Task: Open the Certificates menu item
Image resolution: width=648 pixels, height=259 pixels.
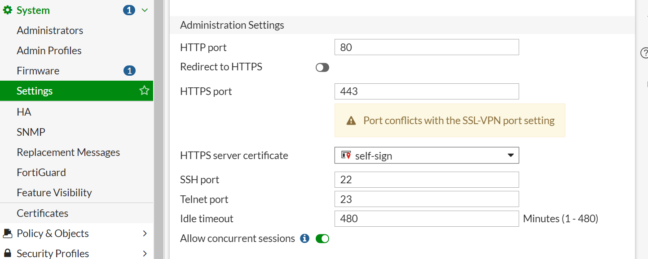Action: click(43, 213)
